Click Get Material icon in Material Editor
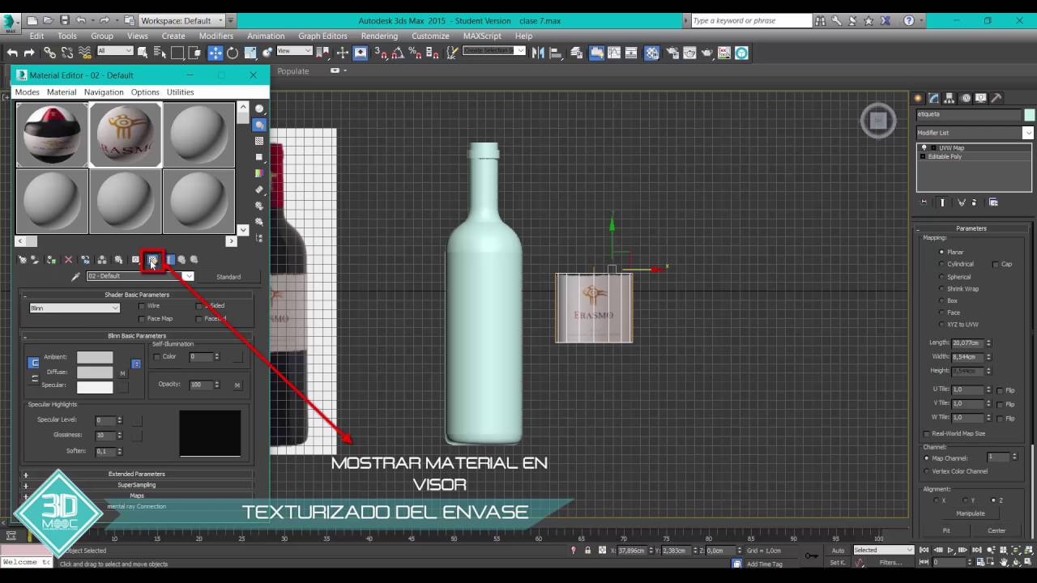This screenshot has width=1037, height=583. pyautogui.click(x=23, y=260)
